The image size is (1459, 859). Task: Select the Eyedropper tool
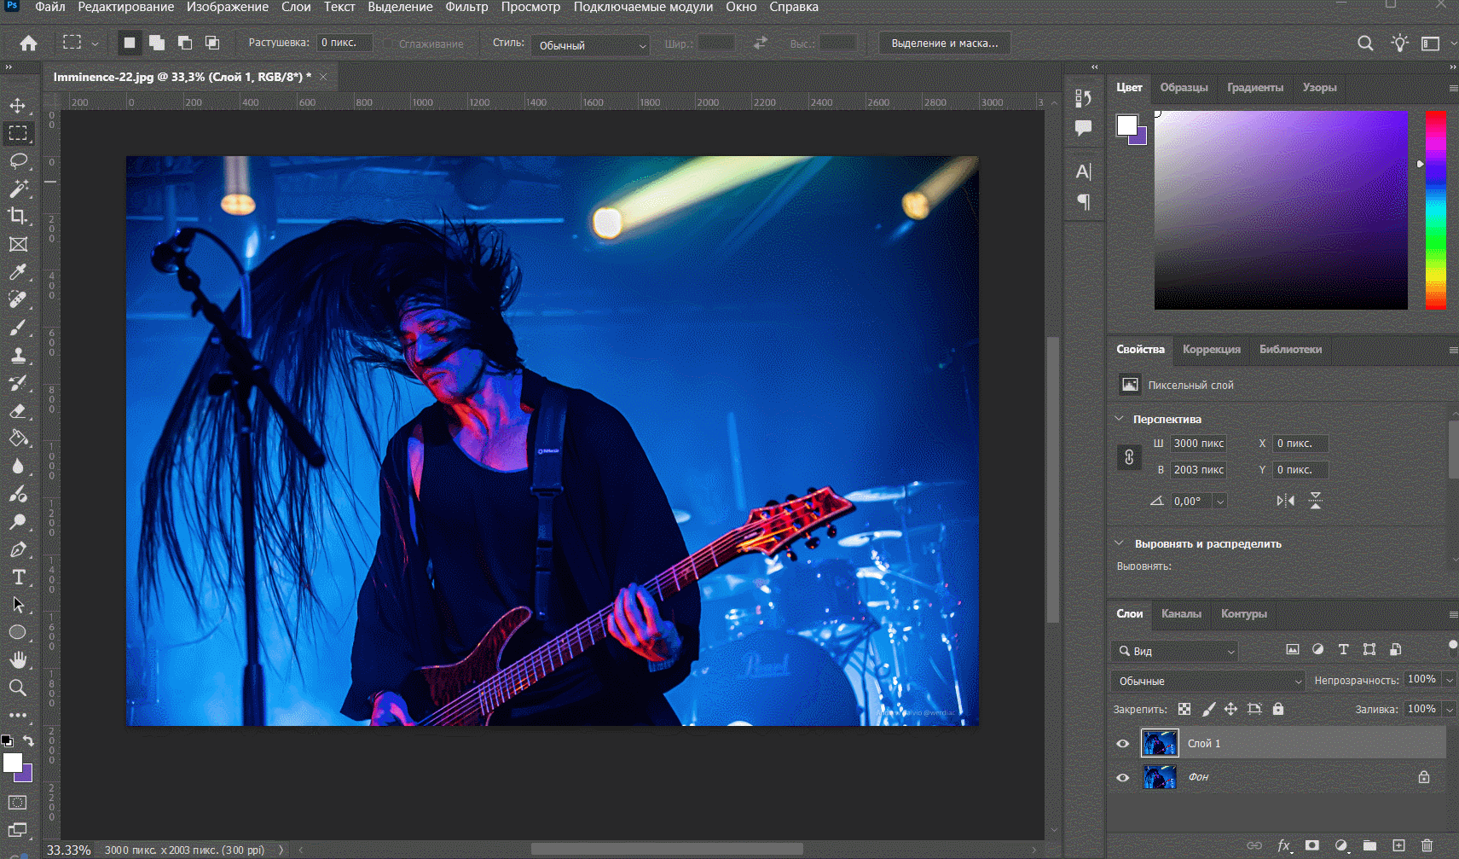click(x=18, y=272)
